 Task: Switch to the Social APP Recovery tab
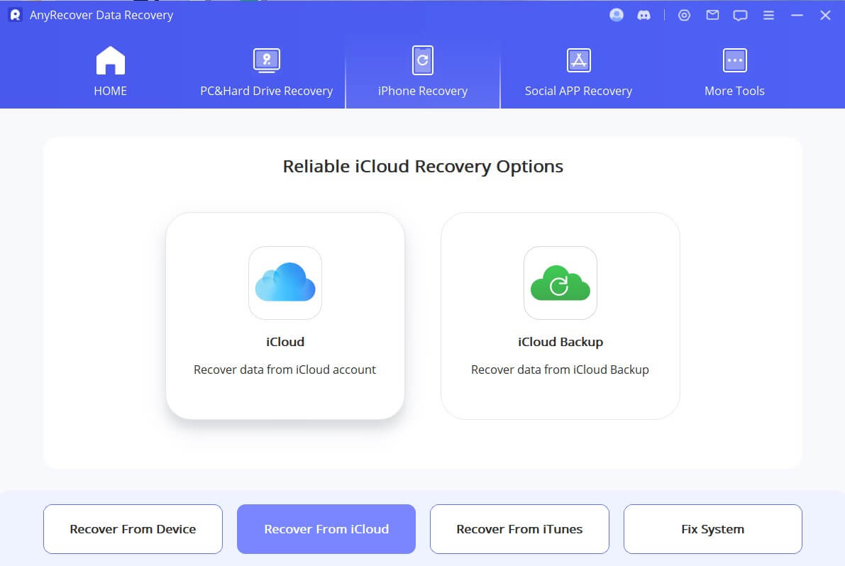click(x=579, y=91)
